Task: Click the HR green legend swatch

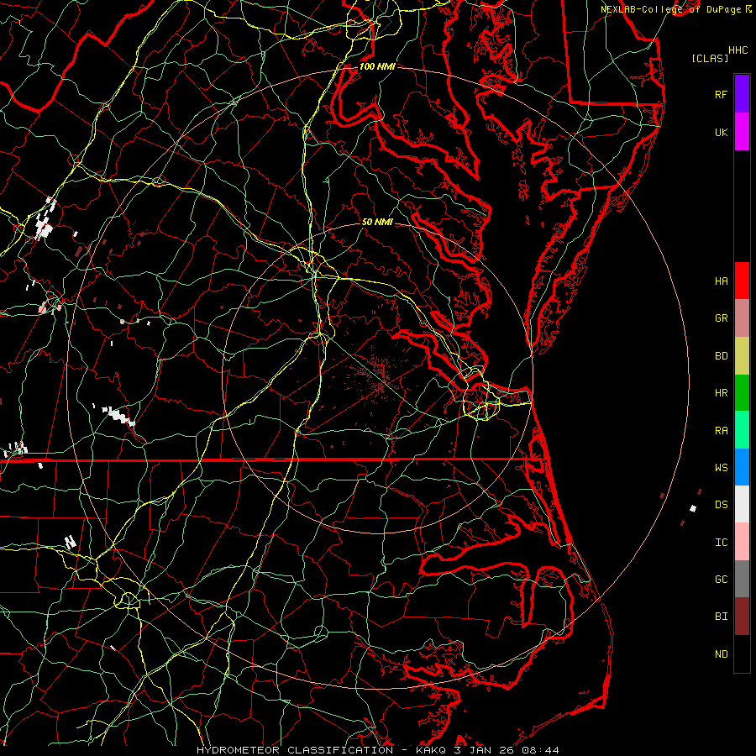Action: coord(742,393)
